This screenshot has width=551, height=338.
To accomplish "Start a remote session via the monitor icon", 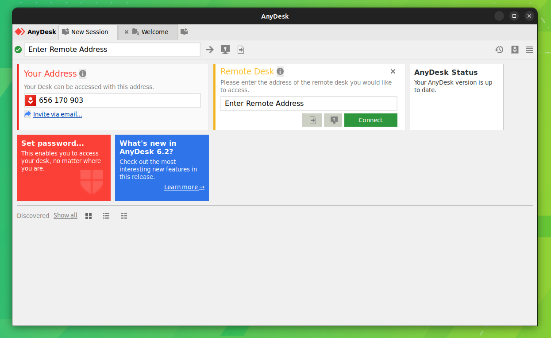I will point(225,49).
